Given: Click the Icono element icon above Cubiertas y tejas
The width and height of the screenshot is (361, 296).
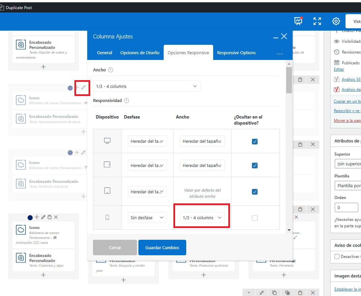Looking at the screenshot, I should pyautogui.click(x=21, y=230).
